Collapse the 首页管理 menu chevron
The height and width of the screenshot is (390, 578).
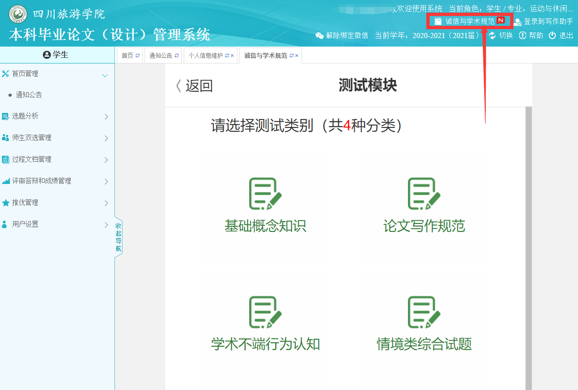point(106,75)
